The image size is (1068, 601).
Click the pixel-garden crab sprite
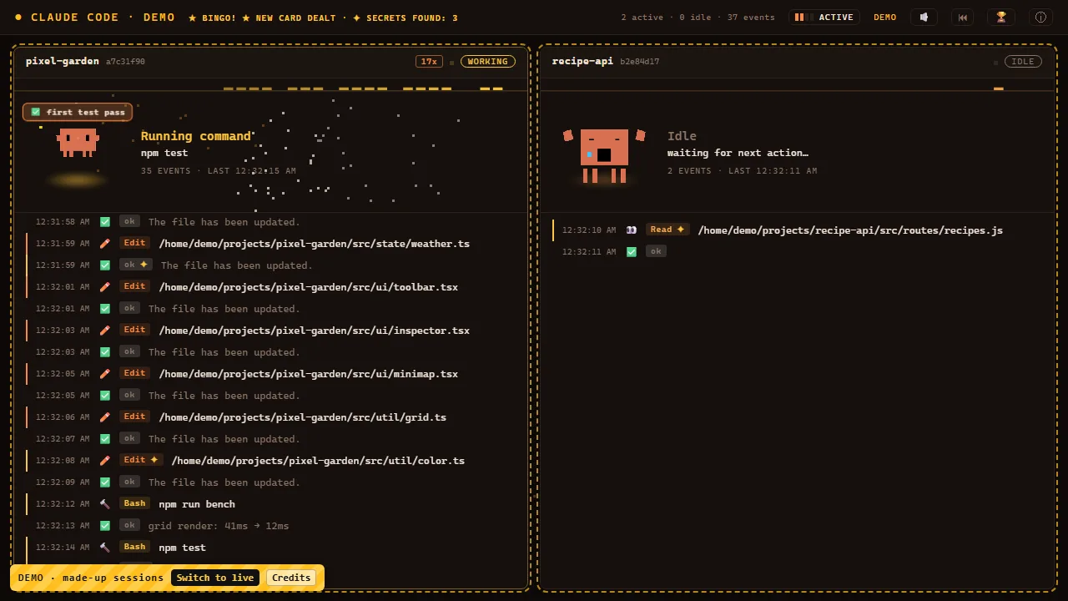(x=78, y=142)
